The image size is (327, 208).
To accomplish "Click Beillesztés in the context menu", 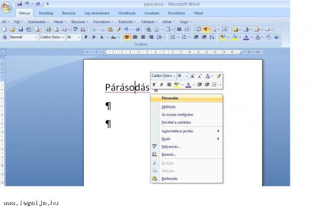I will tap(170, 178).
